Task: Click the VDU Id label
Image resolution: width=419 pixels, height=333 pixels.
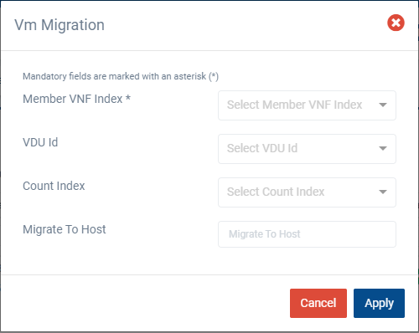Action: coord(40,142)
